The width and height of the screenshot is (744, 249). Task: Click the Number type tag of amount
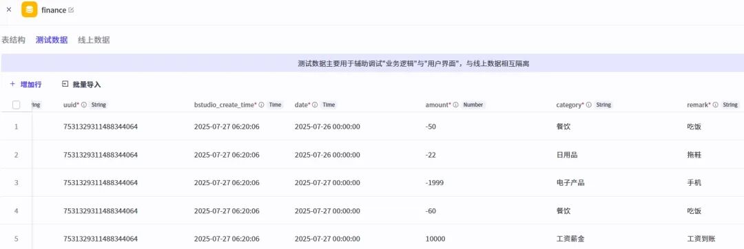coord(473,105)
